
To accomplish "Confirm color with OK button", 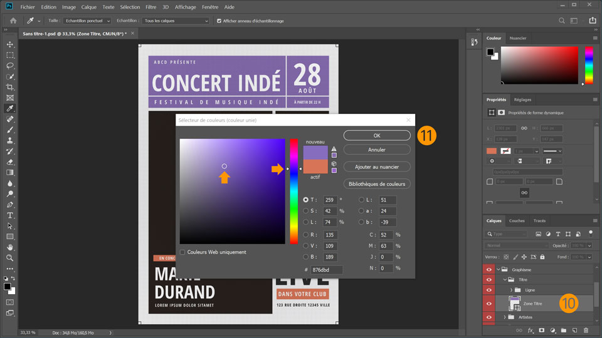I will (x=377, y=136).
